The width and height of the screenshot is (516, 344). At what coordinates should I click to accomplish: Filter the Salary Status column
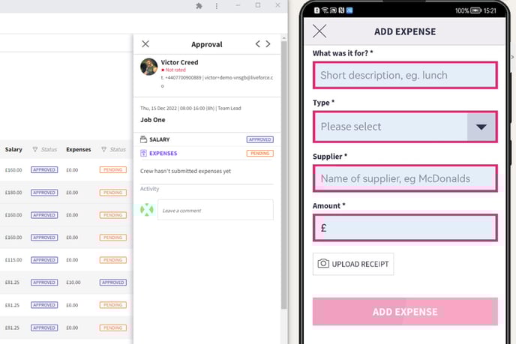pos(35,149)
